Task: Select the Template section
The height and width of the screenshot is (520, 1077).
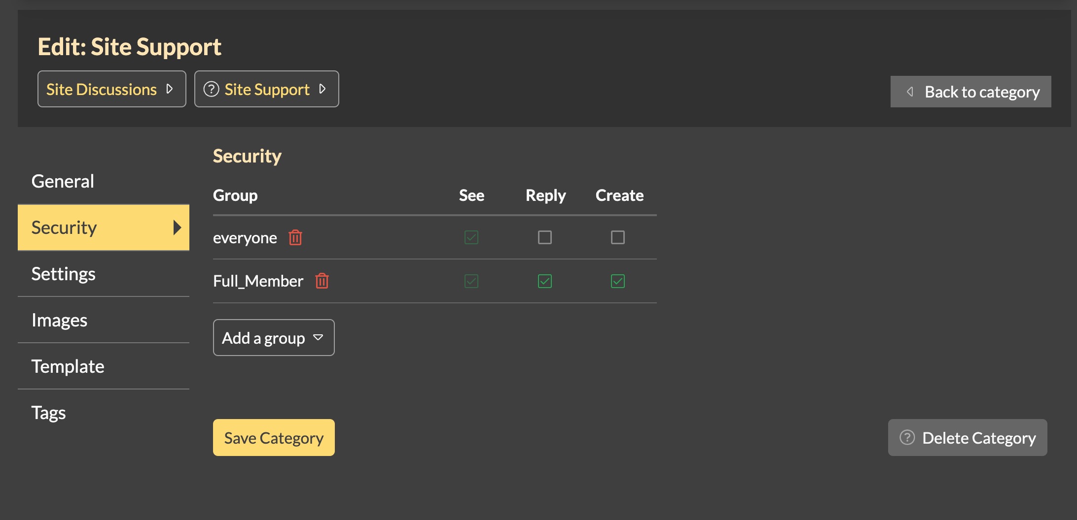Action: 68,366
